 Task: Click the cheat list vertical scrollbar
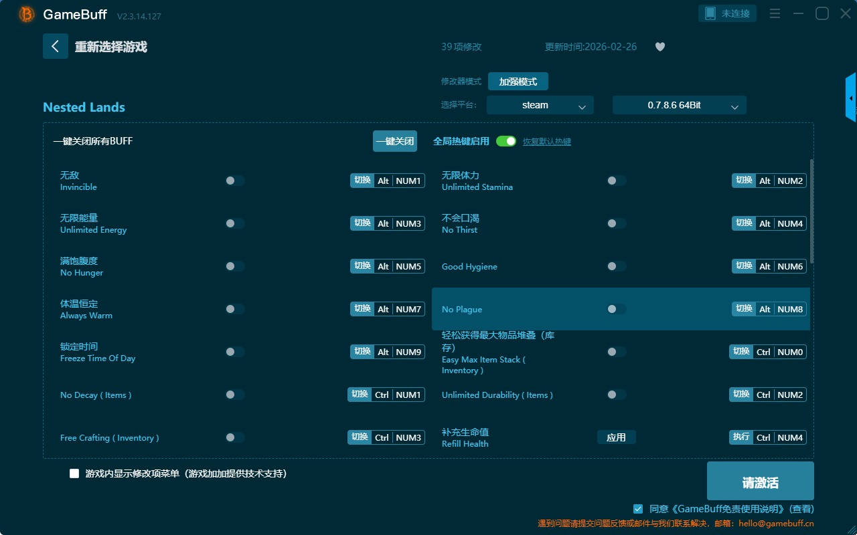(812, 211)
